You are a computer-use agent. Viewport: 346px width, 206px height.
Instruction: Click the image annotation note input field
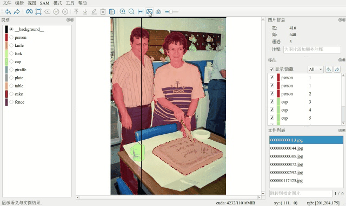312,50
